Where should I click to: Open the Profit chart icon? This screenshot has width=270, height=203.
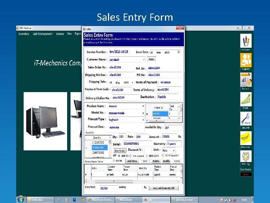point(246,99)
